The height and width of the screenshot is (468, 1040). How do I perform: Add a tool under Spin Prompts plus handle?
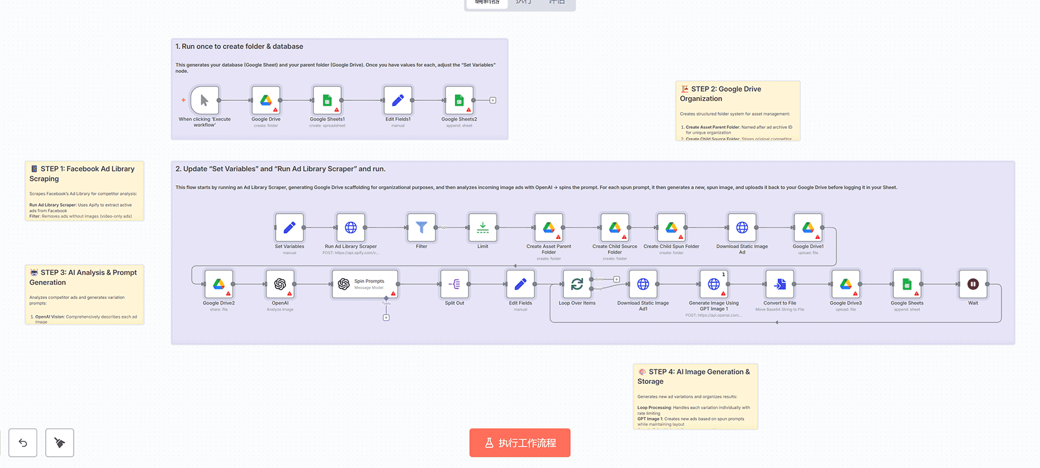386,318
